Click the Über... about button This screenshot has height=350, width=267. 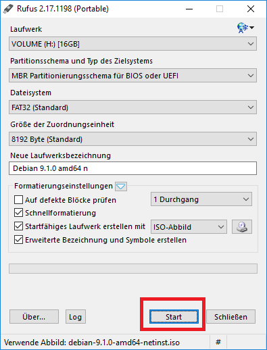pos(34,317)
